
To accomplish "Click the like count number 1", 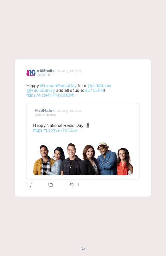I will coord(78,185).
